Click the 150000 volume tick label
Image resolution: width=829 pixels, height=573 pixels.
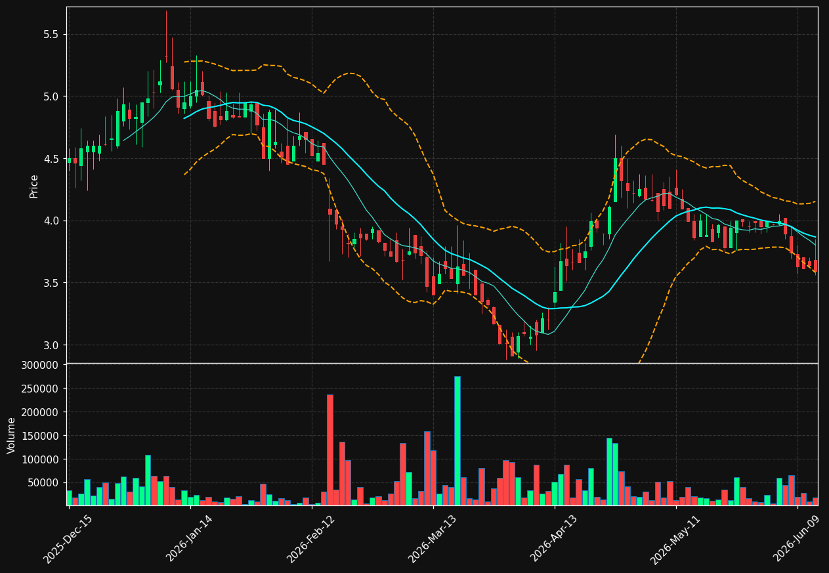click(x=39, y=436)
